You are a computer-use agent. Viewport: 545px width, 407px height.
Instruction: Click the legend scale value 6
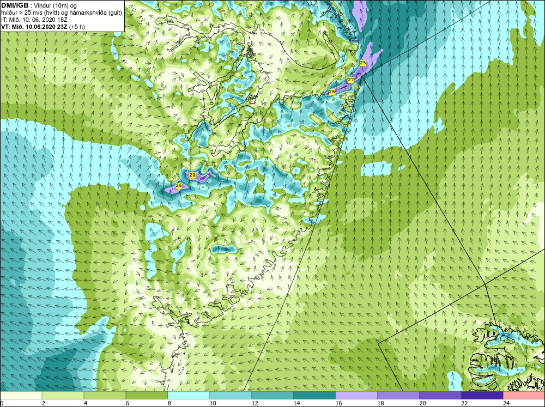pos(128,403)
